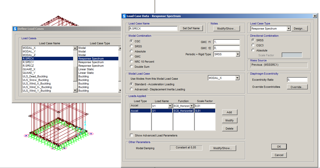Screen dimensions: 320x168
Task: Click the Set Def Name button
Action: (x=191, y=28)
